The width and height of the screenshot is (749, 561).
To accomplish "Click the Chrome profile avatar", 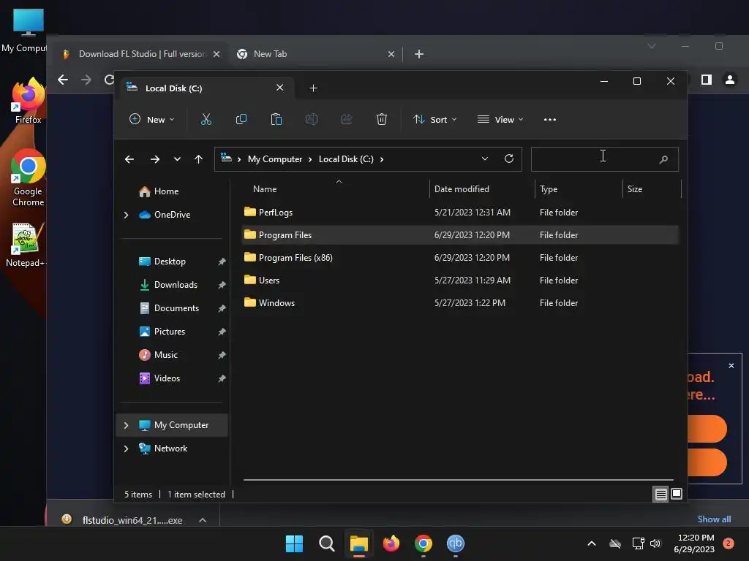I will 729,80.
